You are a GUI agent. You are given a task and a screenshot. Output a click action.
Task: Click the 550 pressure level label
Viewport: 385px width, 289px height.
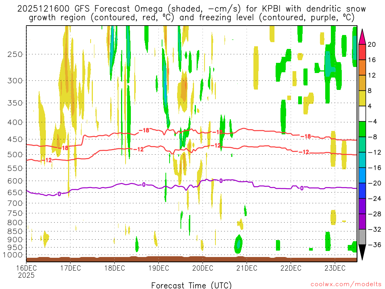(15, 168)
